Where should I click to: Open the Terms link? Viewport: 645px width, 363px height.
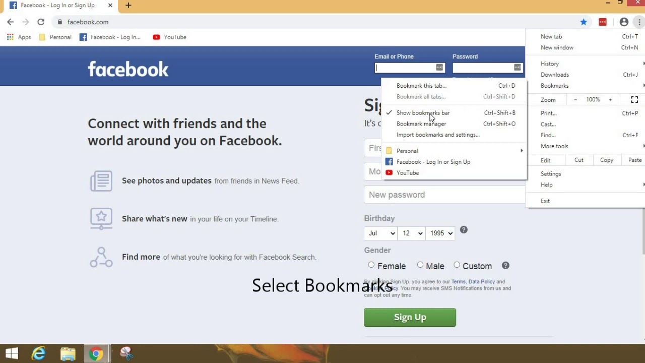coord(458,282)
